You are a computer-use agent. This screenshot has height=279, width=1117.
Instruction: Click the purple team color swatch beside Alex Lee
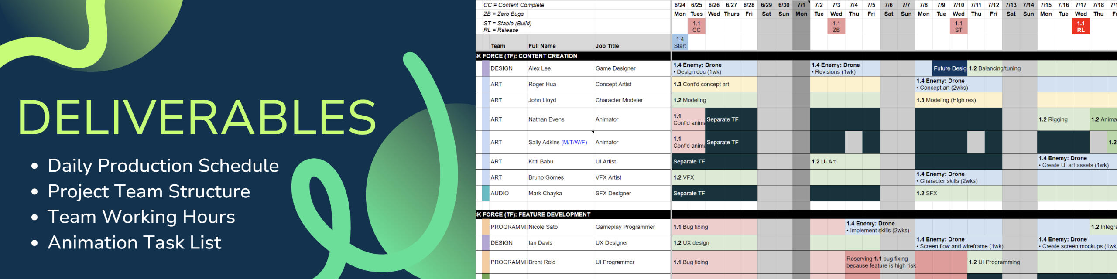pyautogui.click(x=485, y=68)
